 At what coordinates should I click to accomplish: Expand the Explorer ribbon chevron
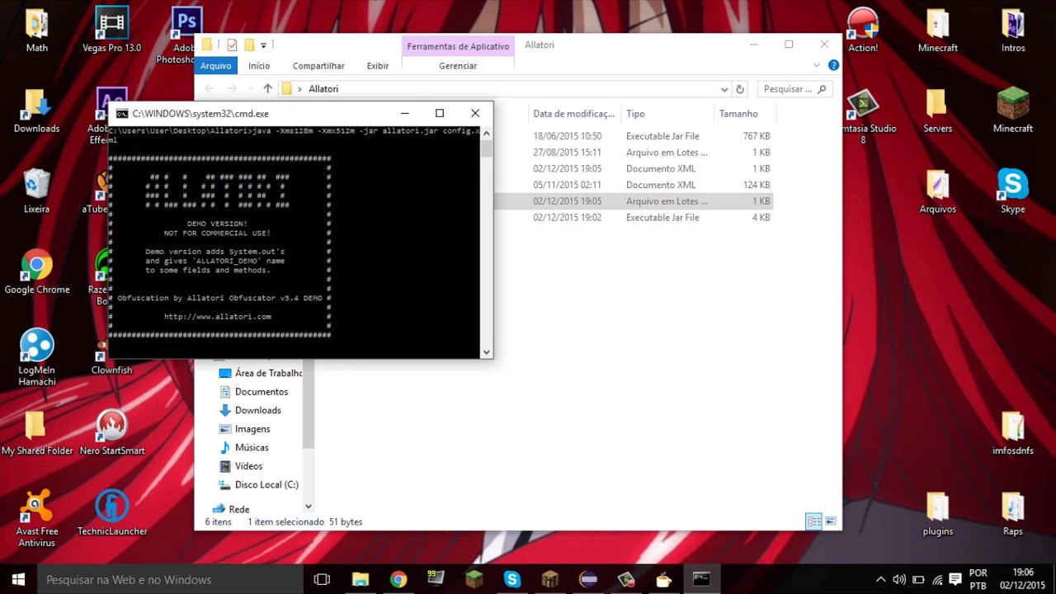817,65
